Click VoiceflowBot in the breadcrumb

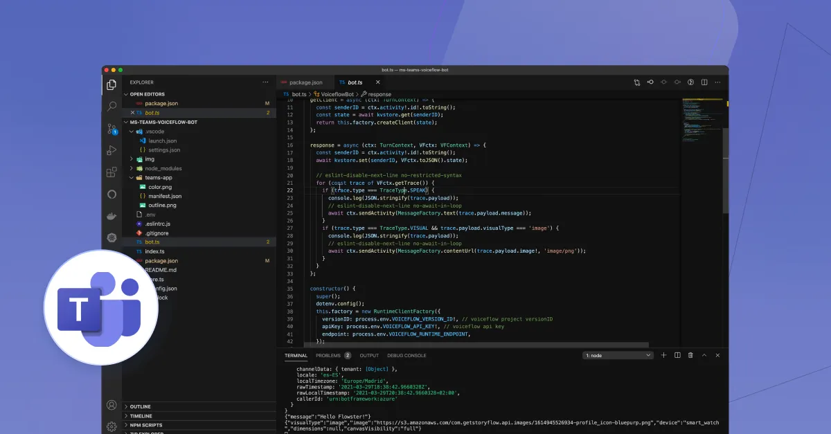[337, 94]
